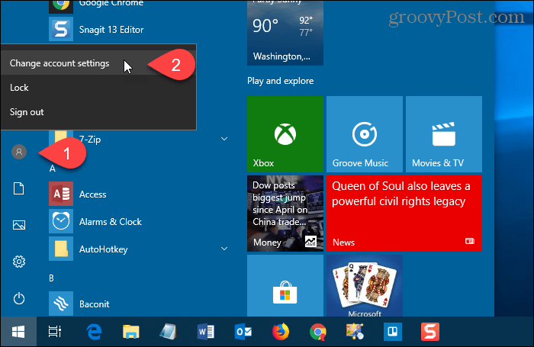Open the AutoHotkey folder icon

coord(61,249)
